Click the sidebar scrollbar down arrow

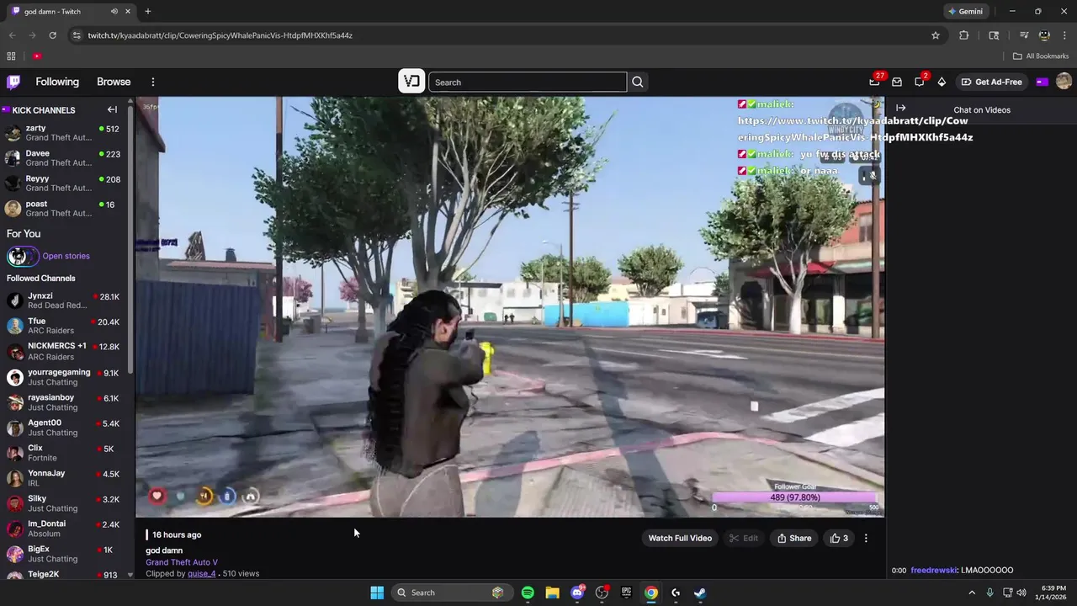(x=130, y=575)
